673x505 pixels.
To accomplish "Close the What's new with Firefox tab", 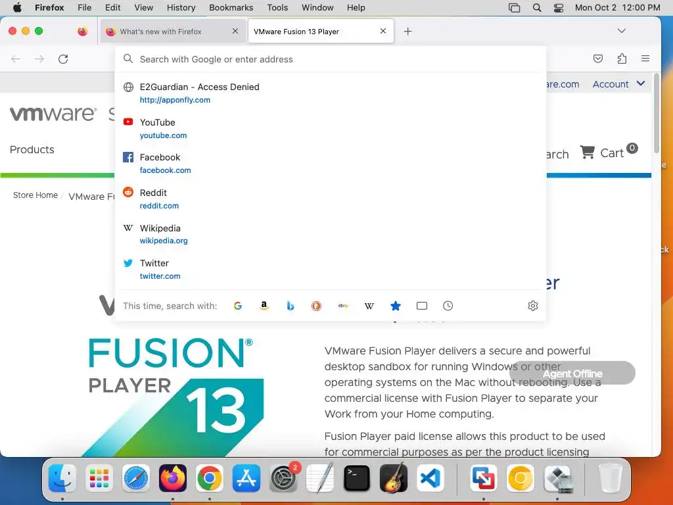I will 235,31.
